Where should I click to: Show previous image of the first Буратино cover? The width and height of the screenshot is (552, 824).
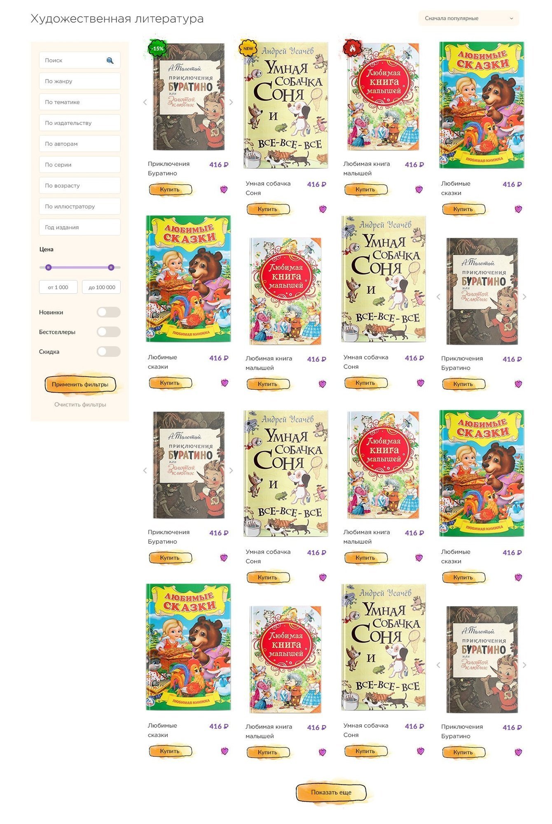coord(145,102)
